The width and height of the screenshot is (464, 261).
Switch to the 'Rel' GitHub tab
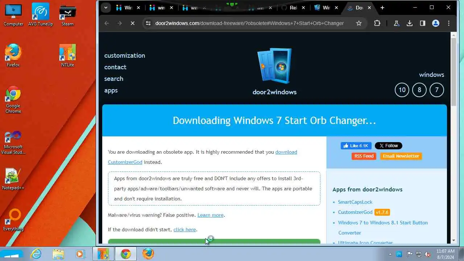point(294,8)
